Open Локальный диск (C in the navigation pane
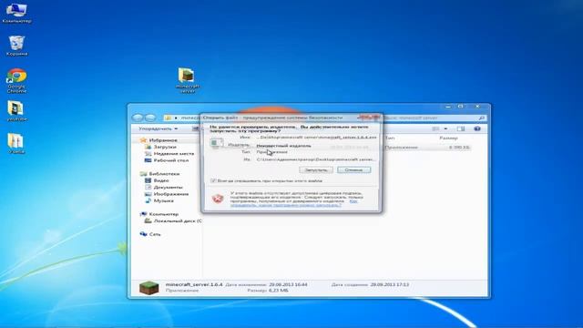Viewport: 583px width, 328px height. 173,220
